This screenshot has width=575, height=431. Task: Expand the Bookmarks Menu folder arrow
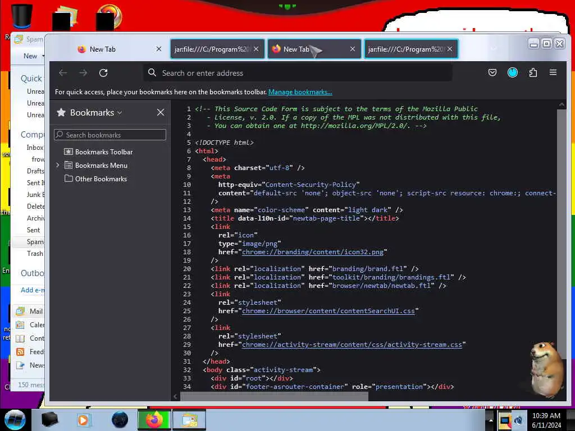[x=58, y=166]
